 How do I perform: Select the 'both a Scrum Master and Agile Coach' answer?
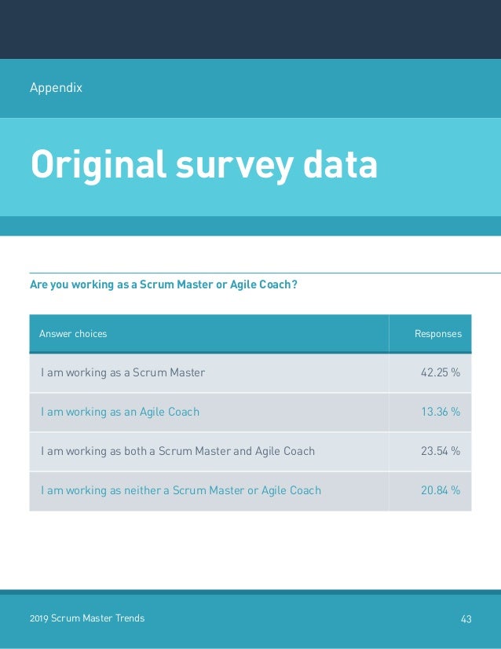[x=177, y=451]
